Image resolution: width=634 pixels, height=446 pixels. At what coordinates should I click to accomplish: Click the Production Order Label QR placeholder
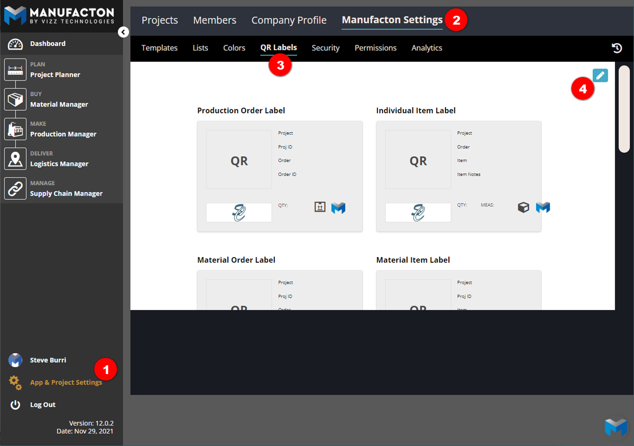pyautogui.click(x=239, y=160)
